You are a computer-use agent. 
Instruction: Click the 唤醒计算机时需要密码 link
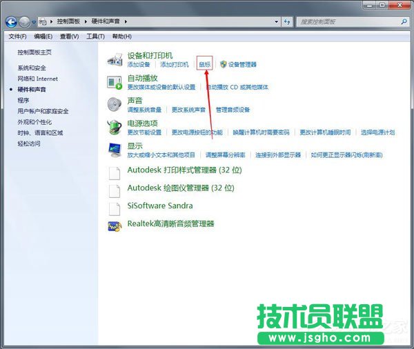261,132
